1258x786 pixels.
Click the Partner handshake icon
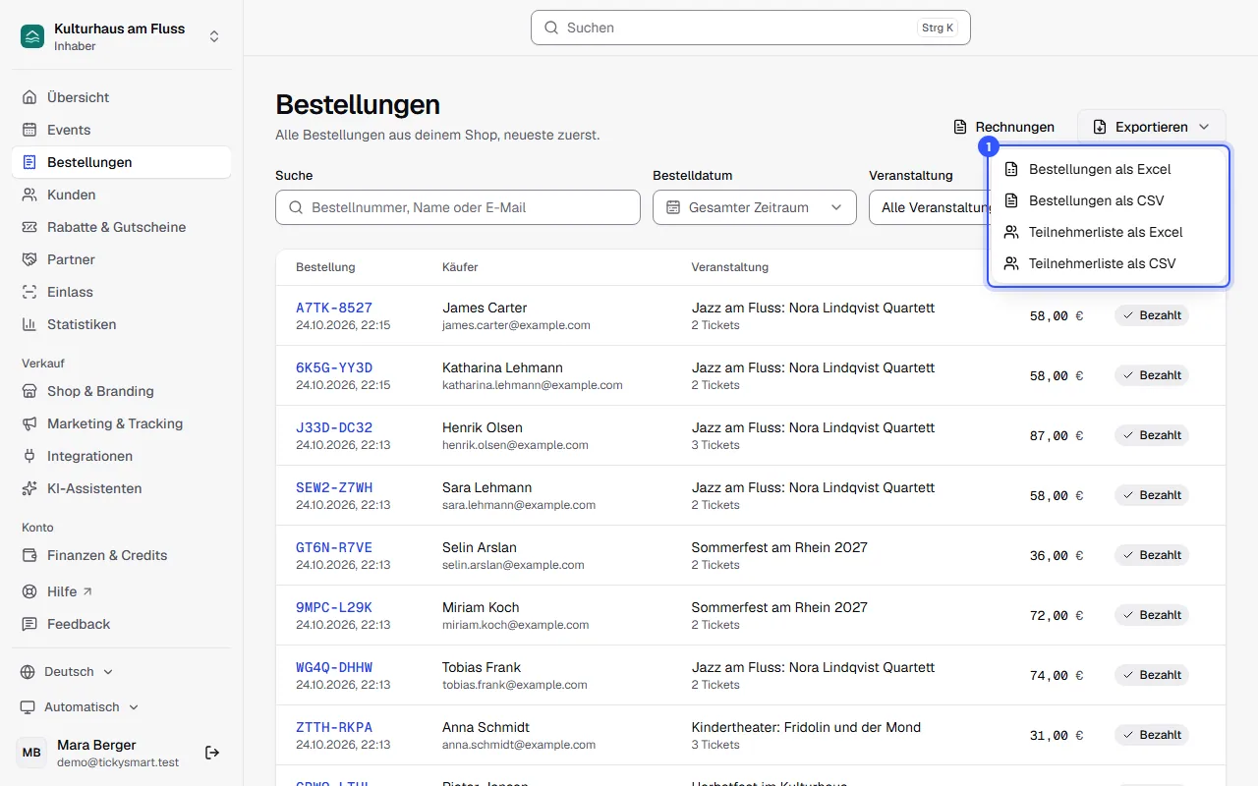tap(29, 259)
